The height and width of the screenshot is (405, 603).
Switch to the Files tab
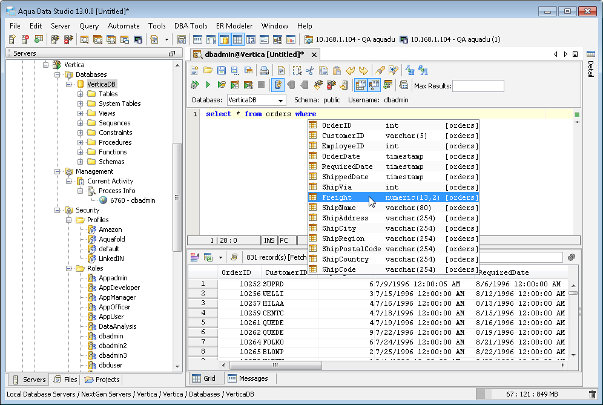(x=65, y=380)
